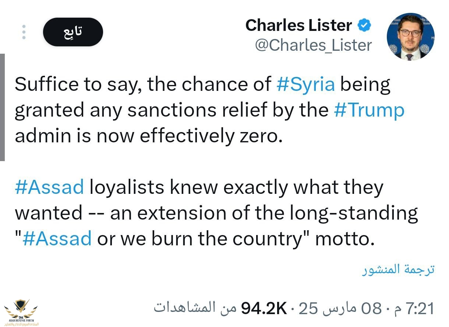Click #Assad before the word loyalists
The width and height of the screenshot is (449, 327).
(49, 187)
